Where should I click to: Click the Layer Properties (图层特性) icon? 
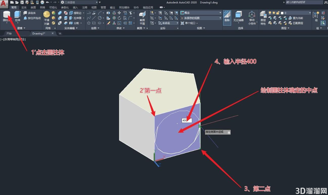pyautogui.click(x=263, y=18)
